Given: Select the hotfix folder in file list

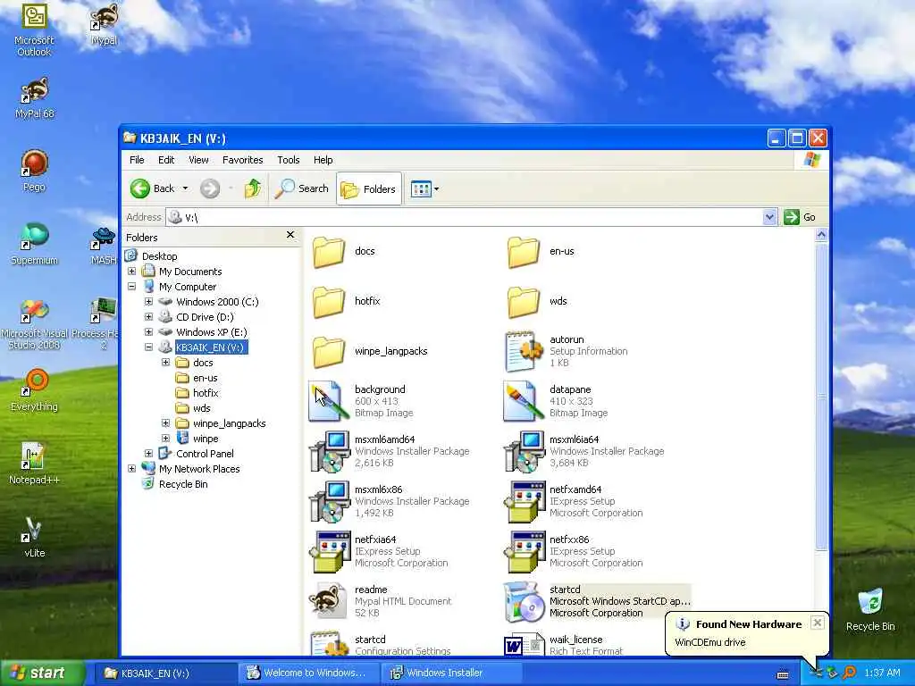Looking at the screenshot, I should [x=329, y=302].
